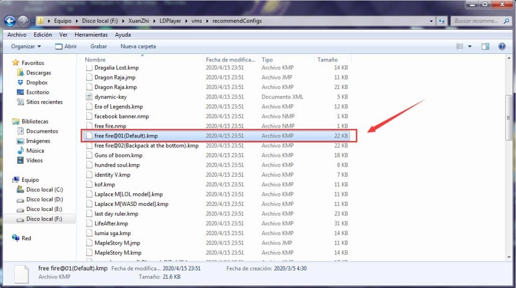Sort by the Tamaño column header
The width and height of the screenshot is (516, 288).
pos(333,59)
